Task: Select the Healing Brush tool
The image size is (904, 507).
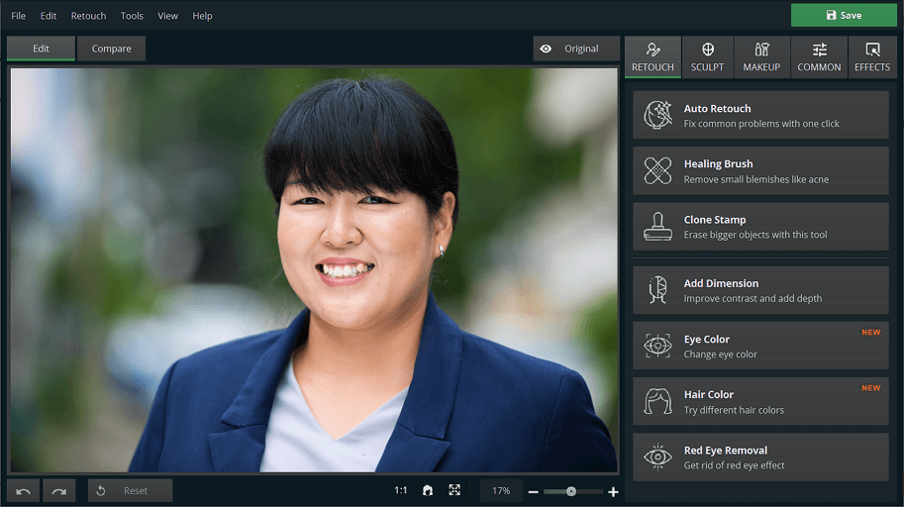Action: coord(760,171)
